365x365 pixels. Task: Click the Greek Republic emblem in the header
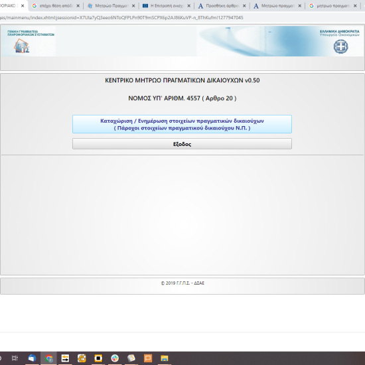(341, 46)
